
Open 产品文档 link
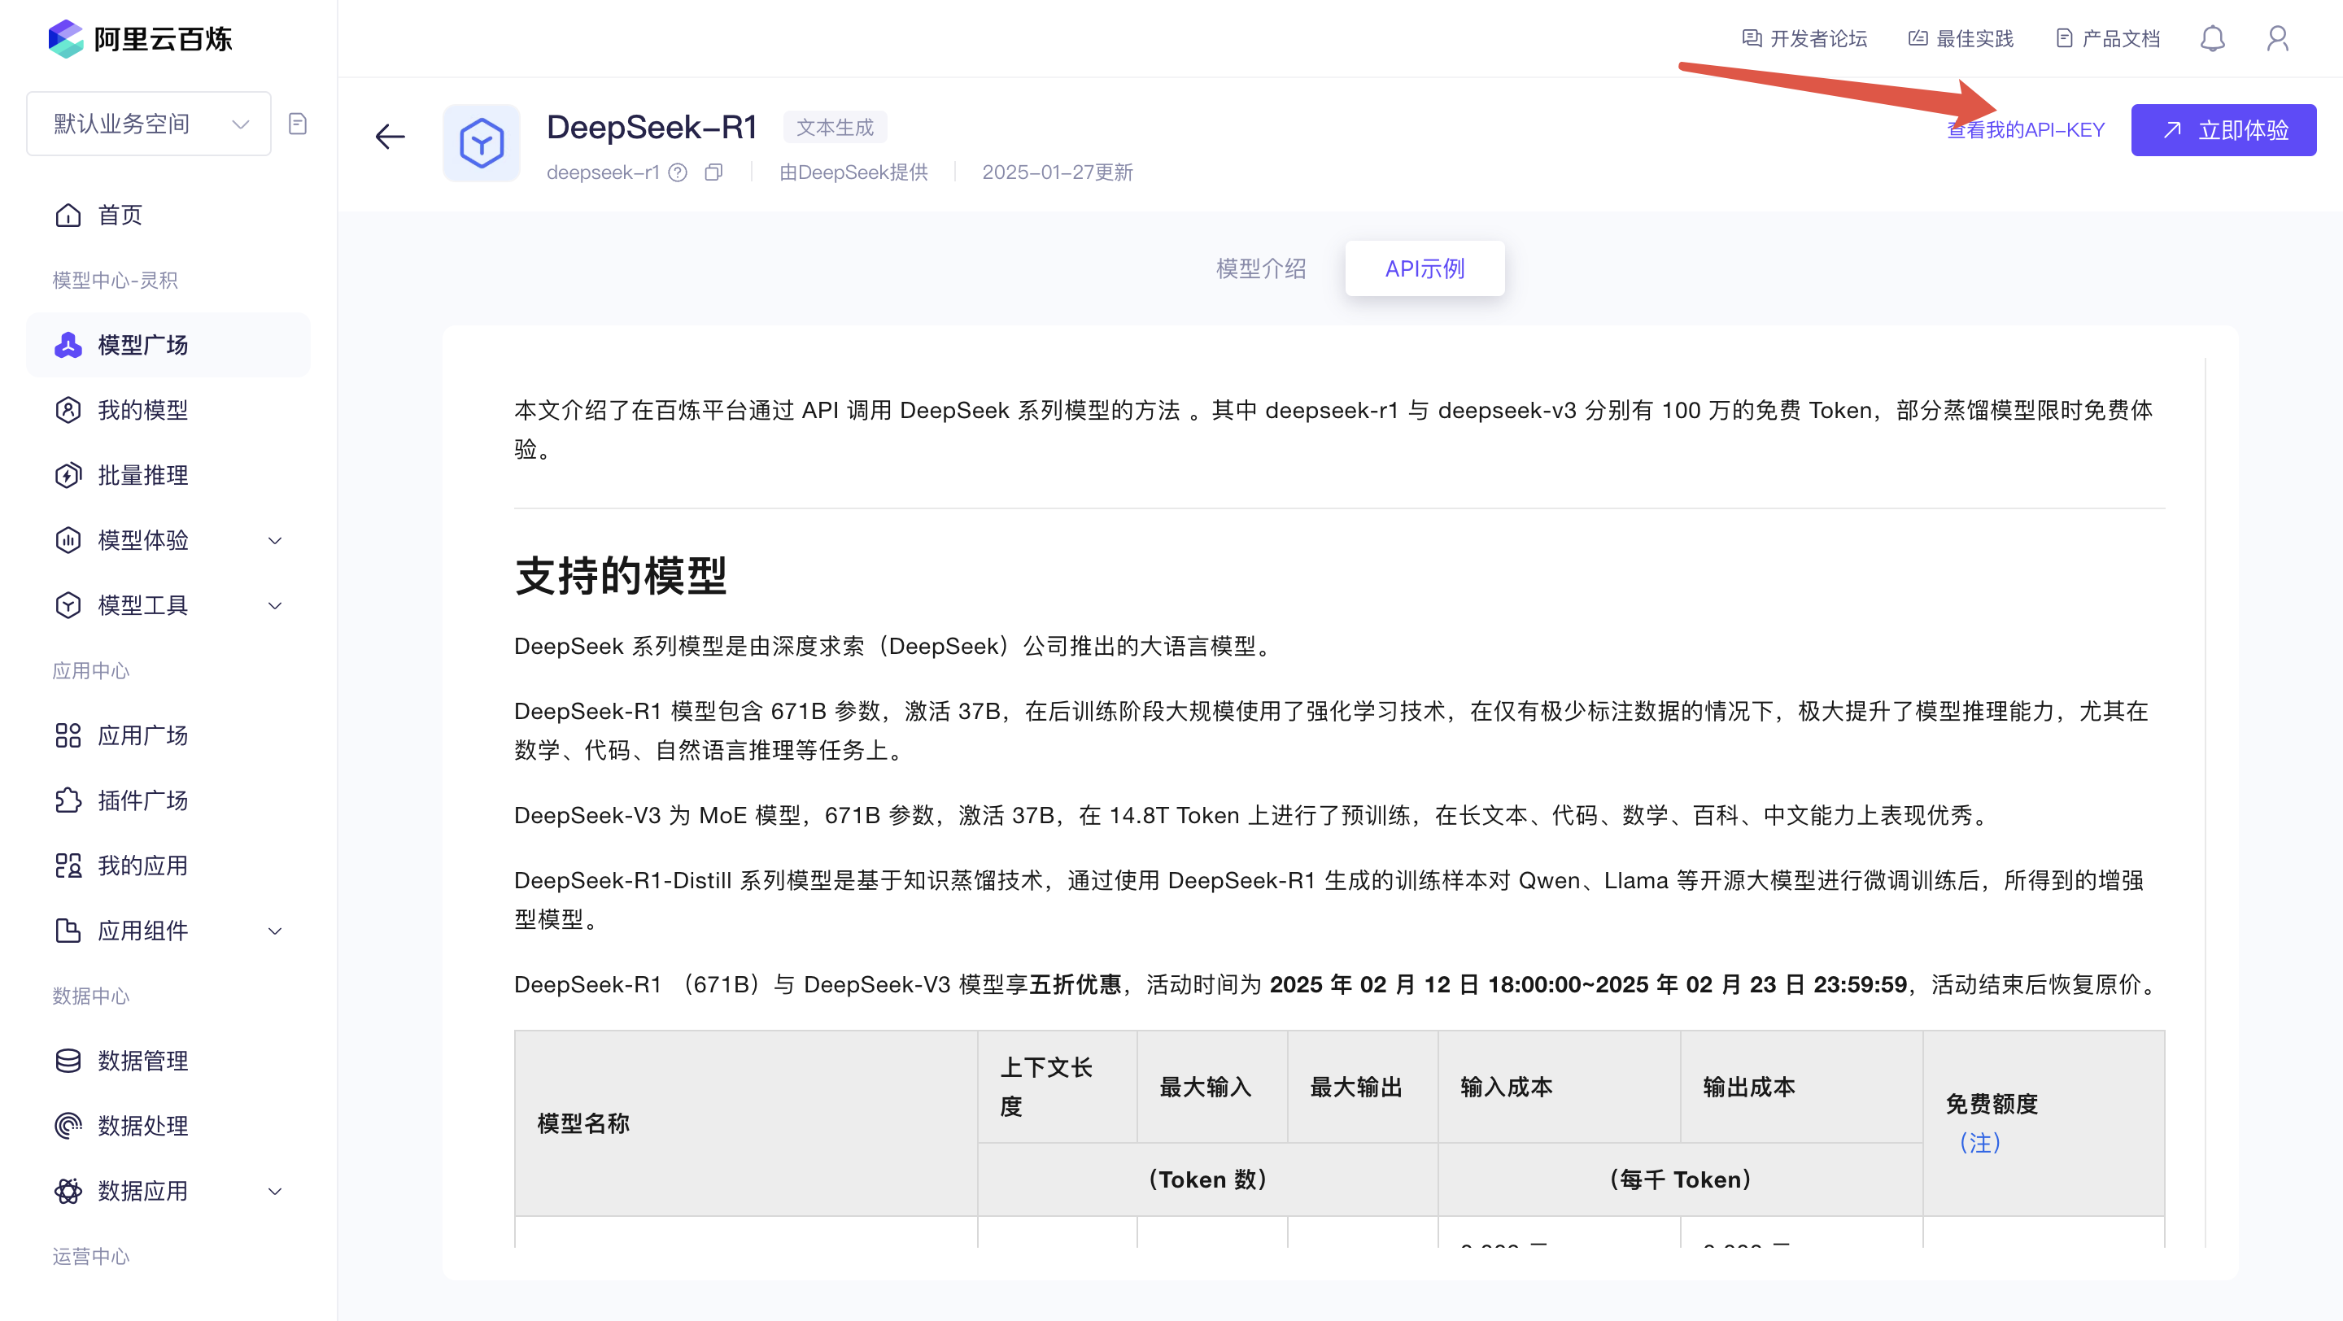[2107, 38]
